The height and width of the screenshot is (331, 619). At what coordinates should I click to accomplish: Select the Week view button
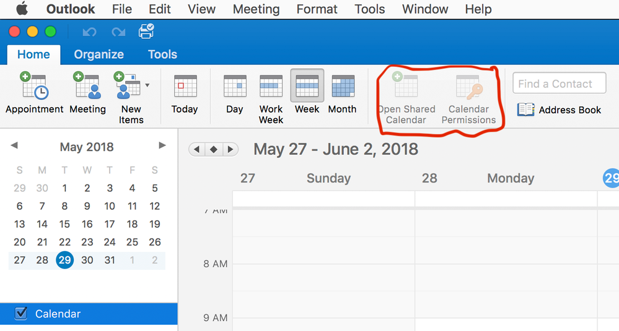pyautogui.click(x=307, y=93)
